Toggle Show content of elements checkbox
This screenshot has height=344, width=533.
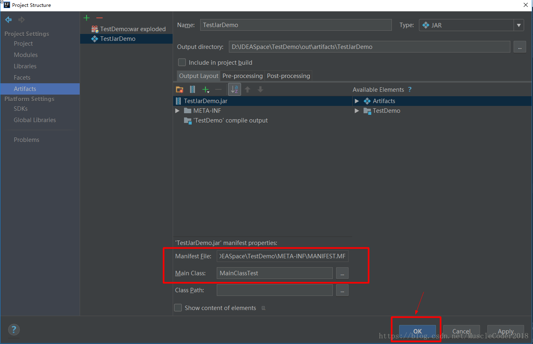pos(178,308)
